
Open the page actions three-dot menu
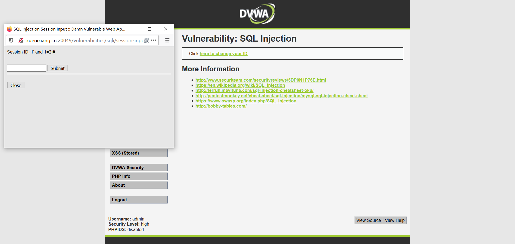tap(153, 40)
